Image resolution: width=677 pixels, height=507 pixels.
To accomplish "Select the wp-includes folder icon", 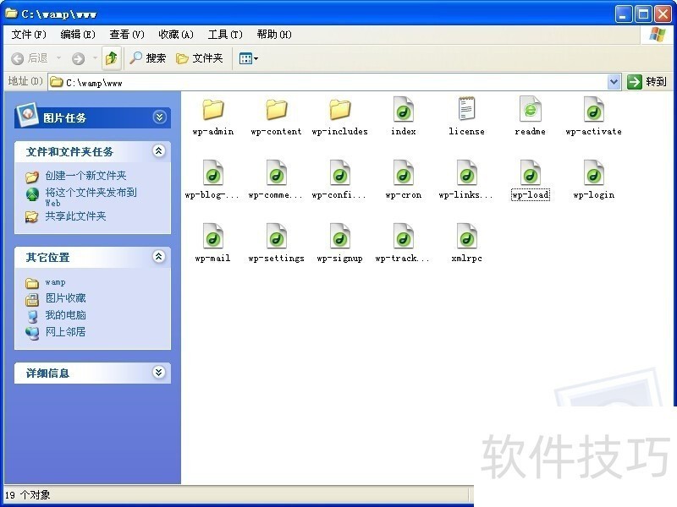I will [x=340, y=110].
